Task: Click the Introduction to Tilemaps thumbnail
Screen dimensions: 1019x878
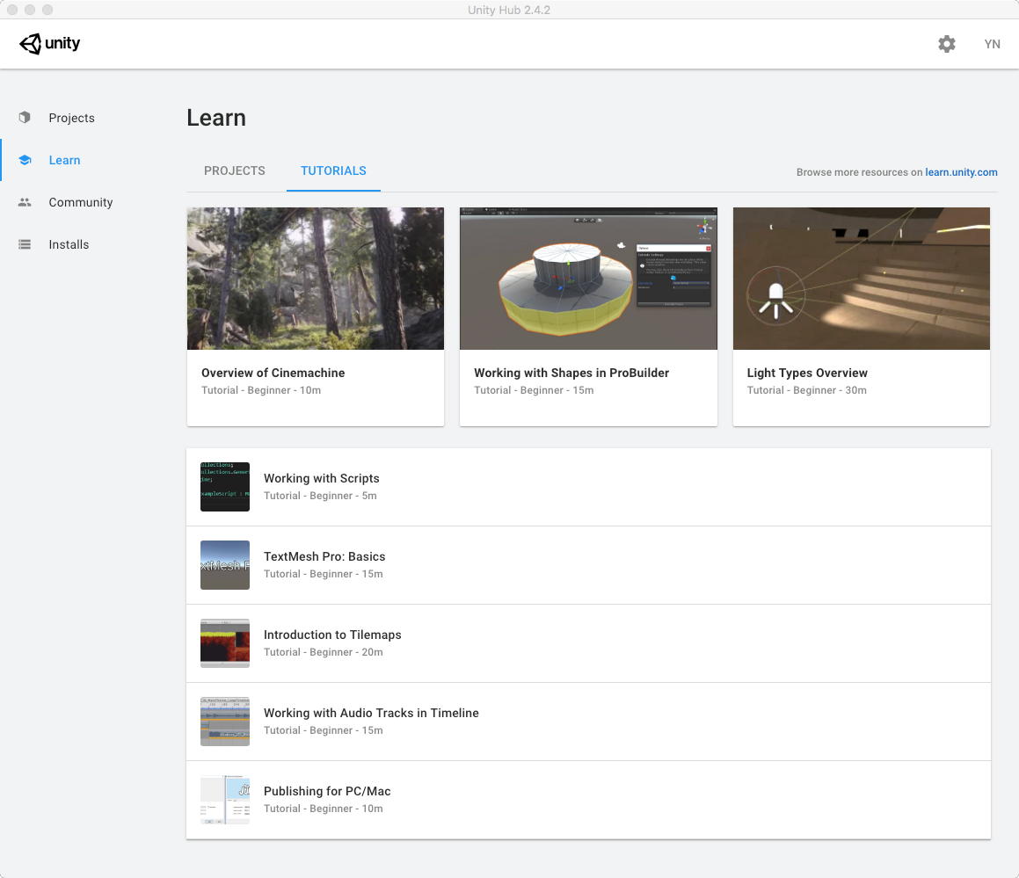Action: 225,643
